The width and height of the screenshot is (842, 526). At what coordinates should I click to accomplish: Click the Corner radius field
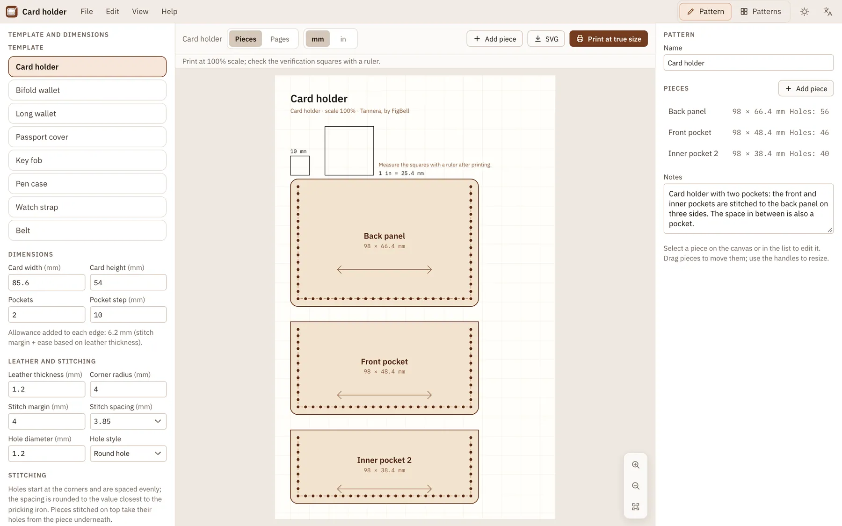(x=128, y=389)
